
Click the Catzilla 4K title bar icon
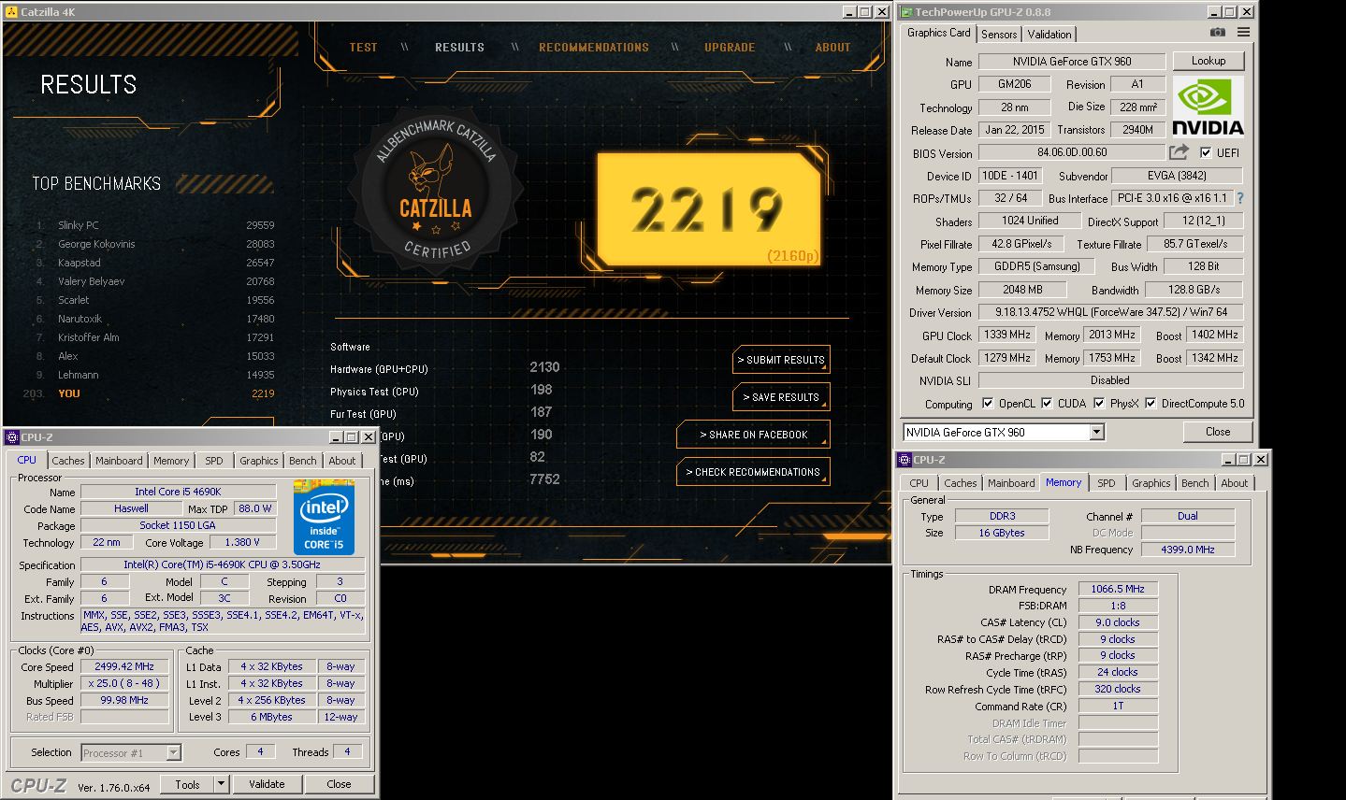click(x=11, y=12)
